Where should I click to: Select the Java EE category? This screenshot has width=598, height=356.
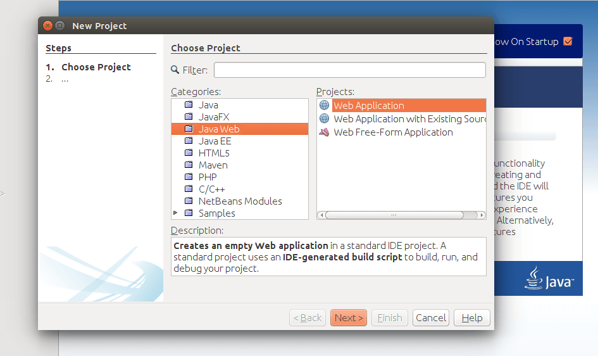tap(215, 141)
